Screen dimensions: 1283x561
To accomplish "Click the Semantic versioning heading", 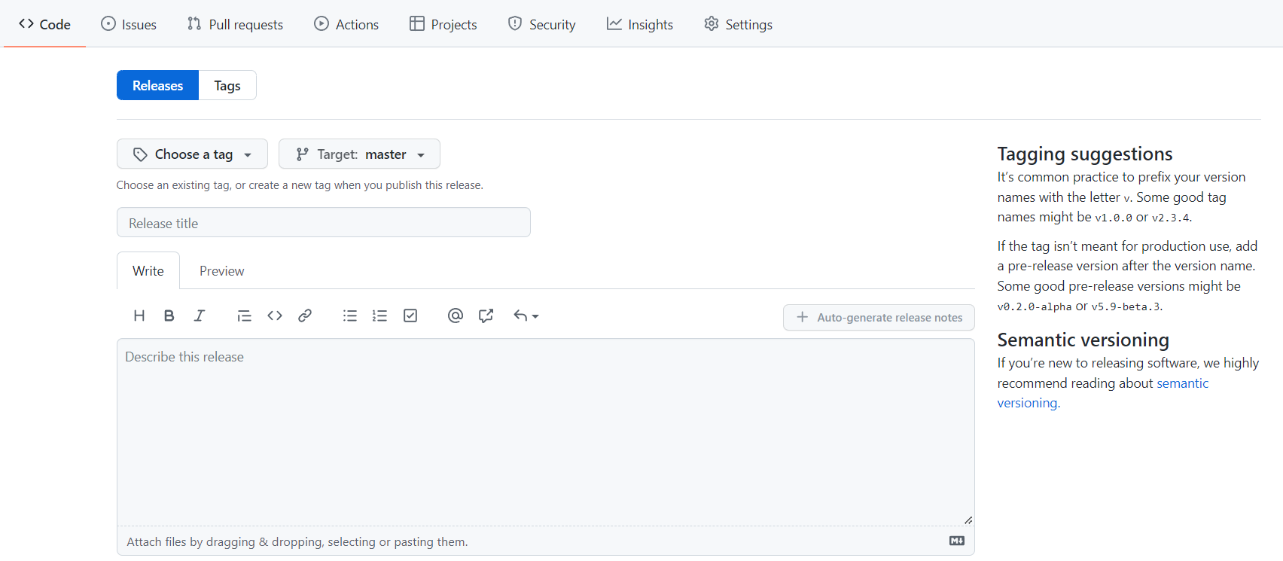I will [1083, 340].
